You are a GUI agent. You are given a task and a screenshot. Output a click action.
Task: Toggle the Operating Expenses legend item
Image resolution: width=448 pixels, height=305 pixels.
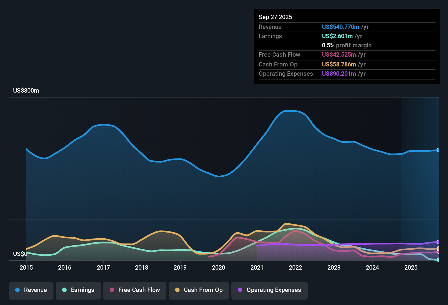coord(269,290)
